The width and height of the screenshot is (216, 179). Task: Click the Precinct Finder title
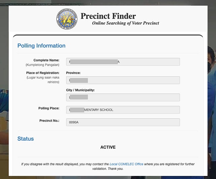click(x=108, y=16)
